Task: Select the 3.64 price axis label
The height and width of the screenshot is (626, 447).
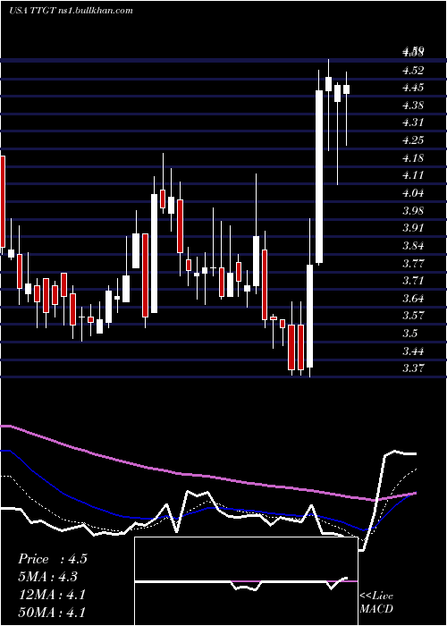Action: pyautogui.click(x=413, y=299)
